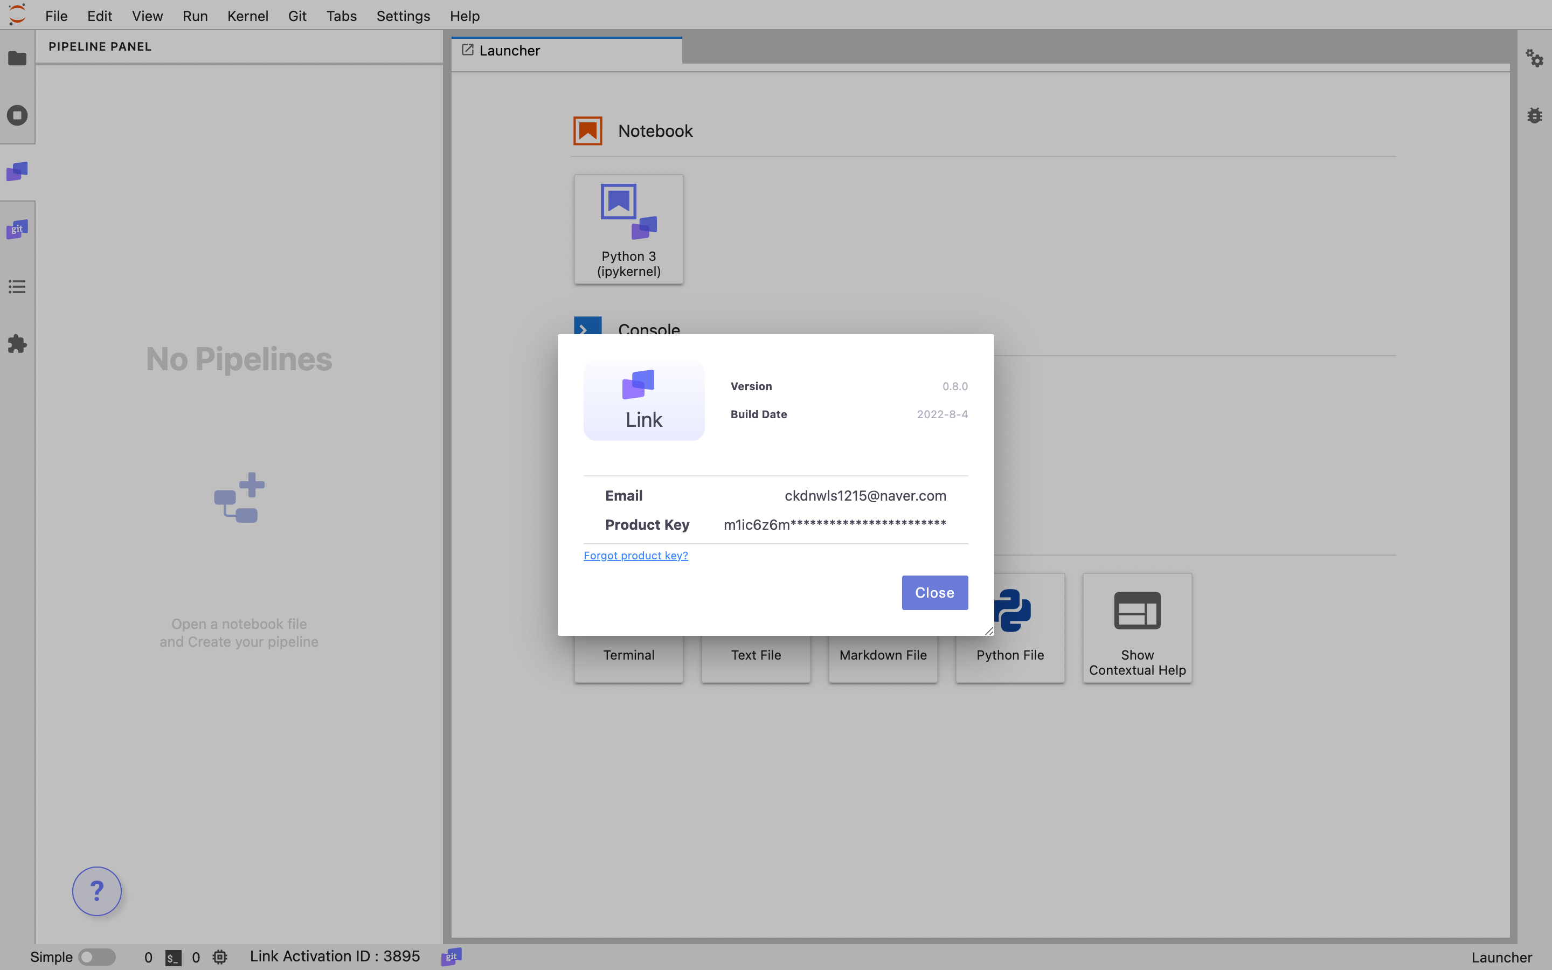Click the Forgot product key link

635,556
